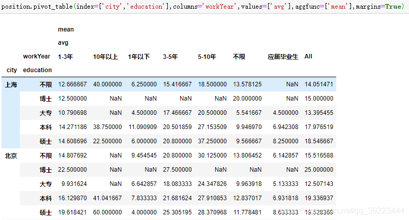Click the '博士' education label under 上海
409x220 pixels.
(46, 99)
